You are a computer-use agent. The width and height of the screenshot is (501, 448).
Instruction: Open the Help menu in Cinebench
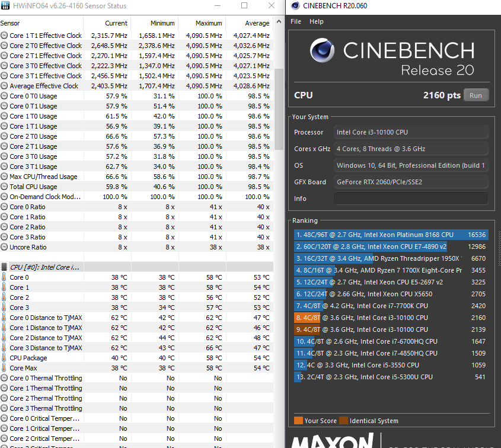[x=317, y=21]
